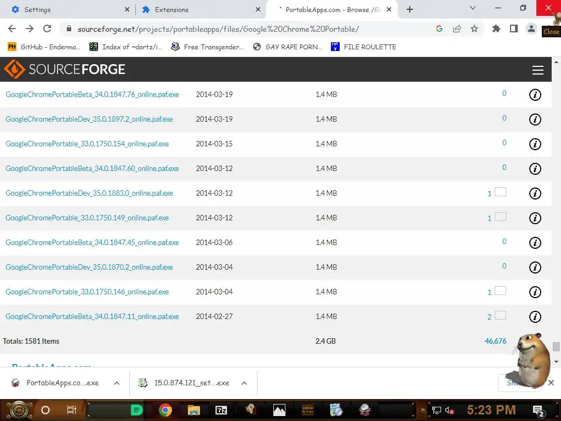This screenshot has height=421, width=561.
Task: Show info for GoogleChromePortable_33.0.1750.146
Action: 535,292
